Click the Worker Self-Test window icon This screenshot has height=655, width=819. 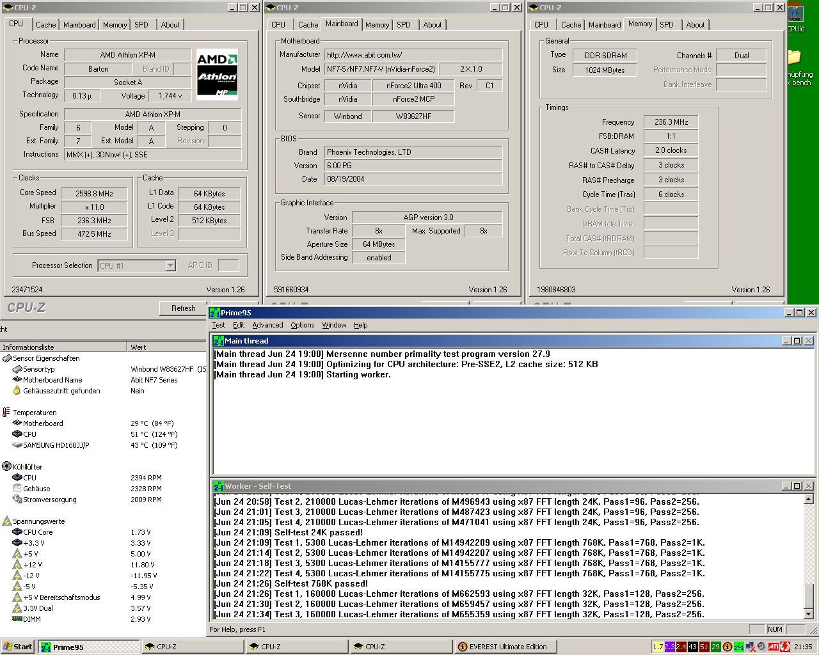coord(219,486)
